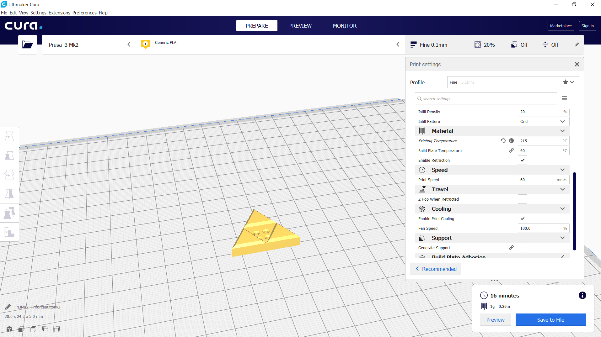Switch to the MONITOR stage tab
601x337 pixels.
(345, 26)
